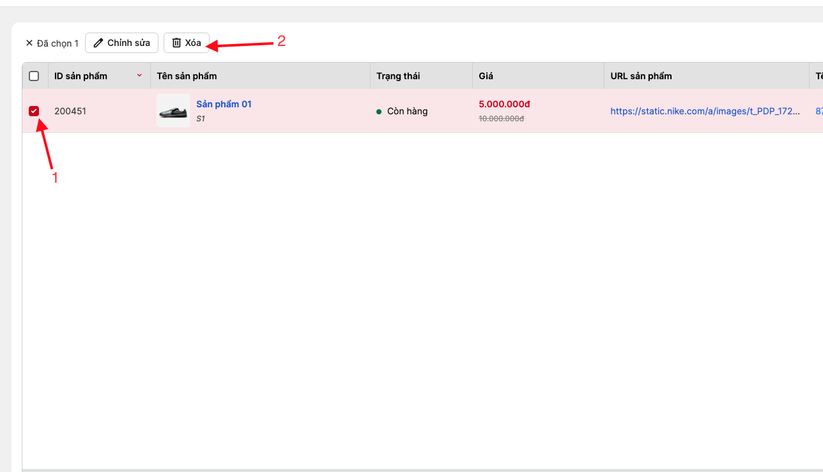Click the Còn hàng status label
823x472 pixels.
pyautogui.click(x=407, y=111)
